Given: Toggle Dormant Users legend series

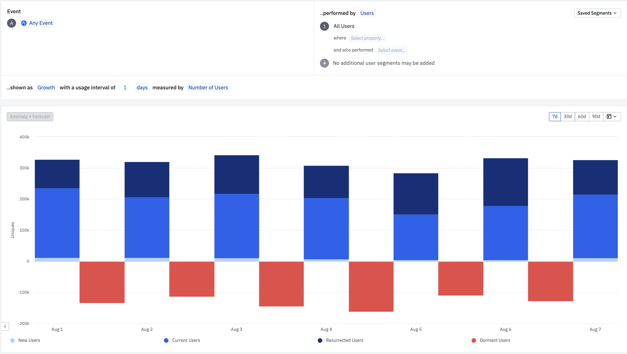Looking at the screenshot, I should tap(491, 340).
